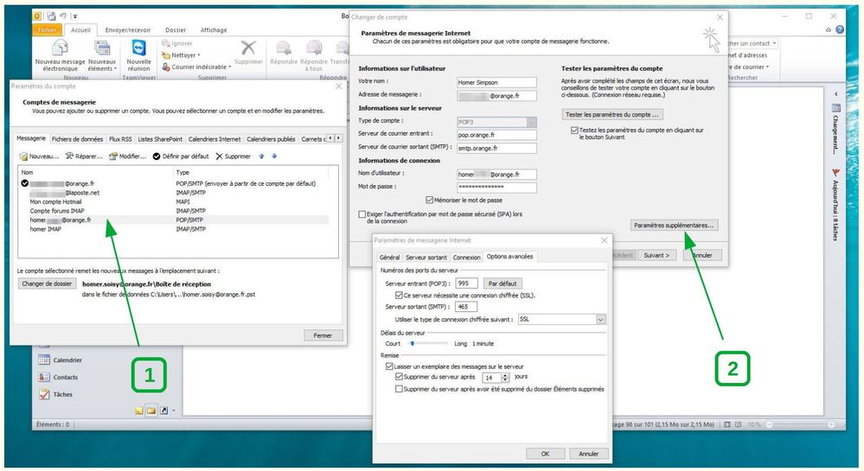Adjust the Délais du serveur slider
The width and height of the screenshot is (864, 471).
[413, 343]
